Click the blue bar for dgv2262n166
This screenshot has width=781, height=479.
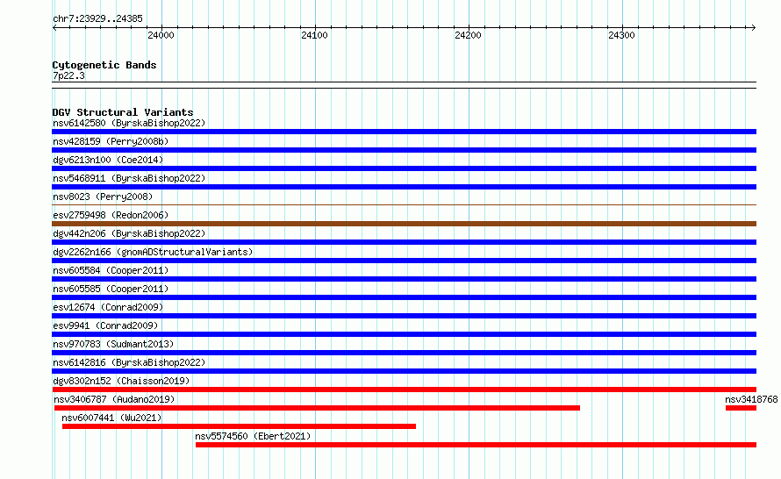point(404,261)
